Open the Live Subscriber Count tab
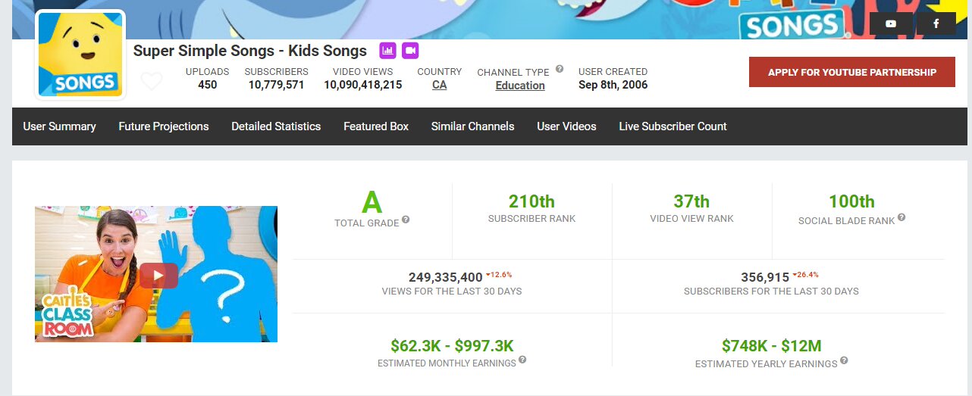The height and width of the screenshot is (396, 972). (673, 126)
